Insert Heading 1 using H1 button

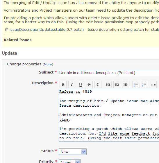[108, 85]
